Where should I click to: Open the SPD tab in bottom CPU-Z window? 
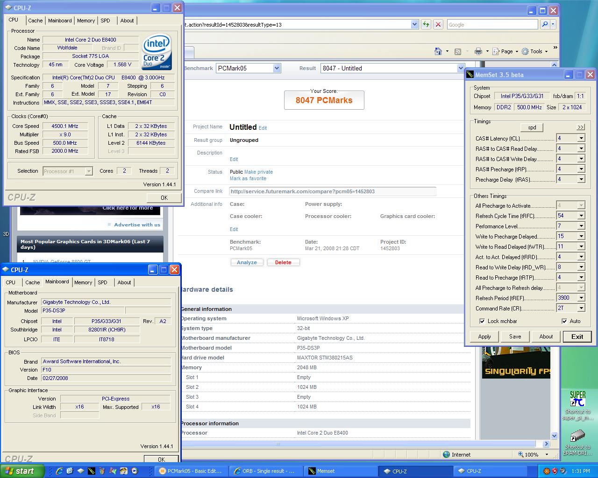pyautogui.click(x=102, y=282)
